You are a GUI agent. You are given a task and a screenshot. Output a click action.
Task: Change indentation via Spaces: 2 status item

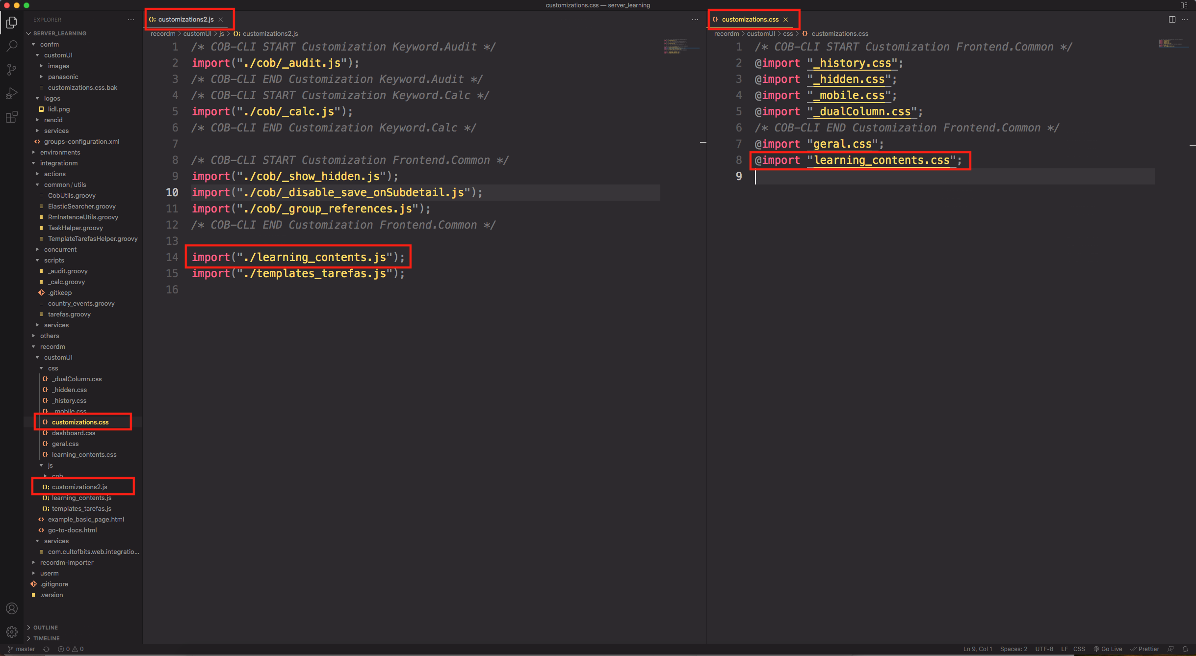1014,649
